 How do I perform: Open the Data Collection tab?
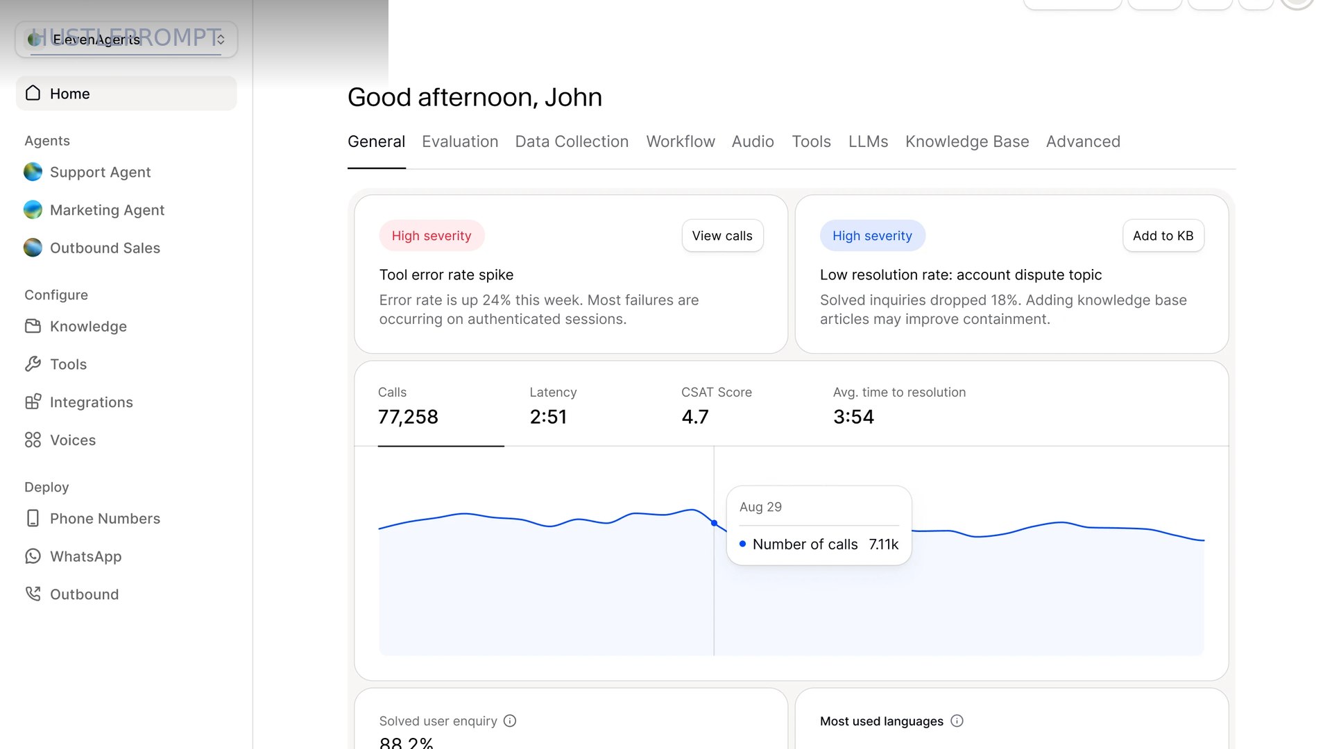tap(572, 141)
